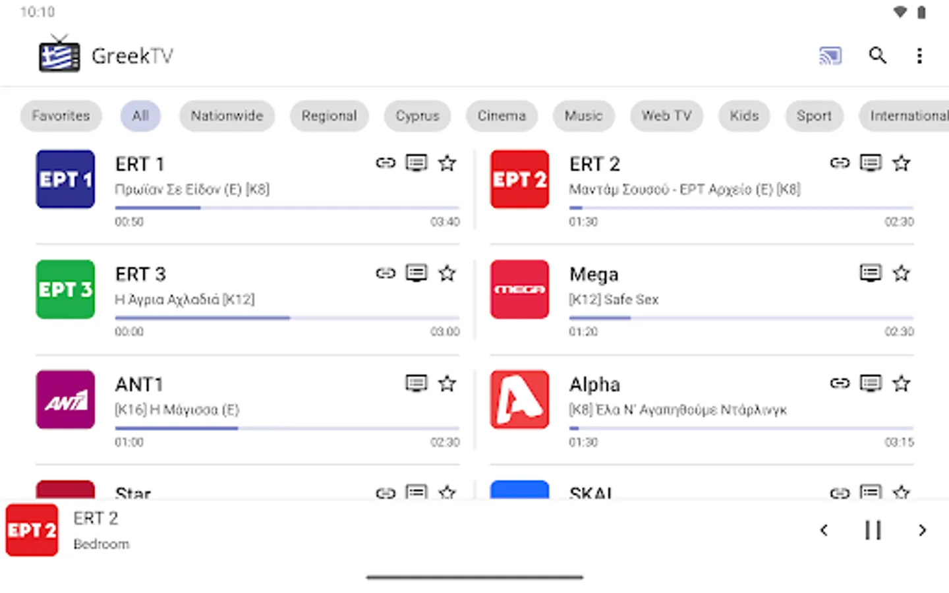Click the Alpha channel name
Viewport: 949px width, 593px height.
click(594, 385)
